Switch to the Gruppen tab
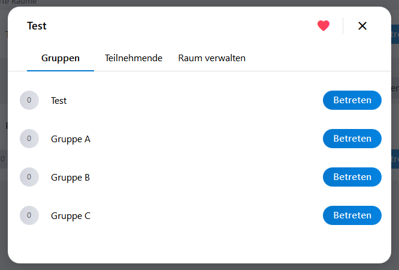The height and width of the screenshot is (270, 399). [61, 58]
